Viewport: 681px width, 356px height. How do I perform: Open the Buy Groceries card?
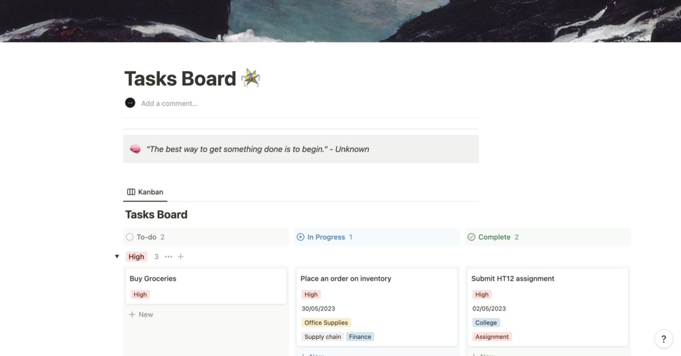[x=206, y=279]
